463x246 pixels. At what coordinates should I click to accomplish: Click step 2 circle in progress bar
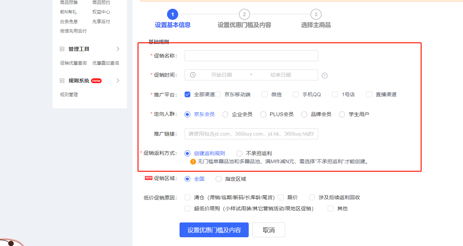coord(244,14)
